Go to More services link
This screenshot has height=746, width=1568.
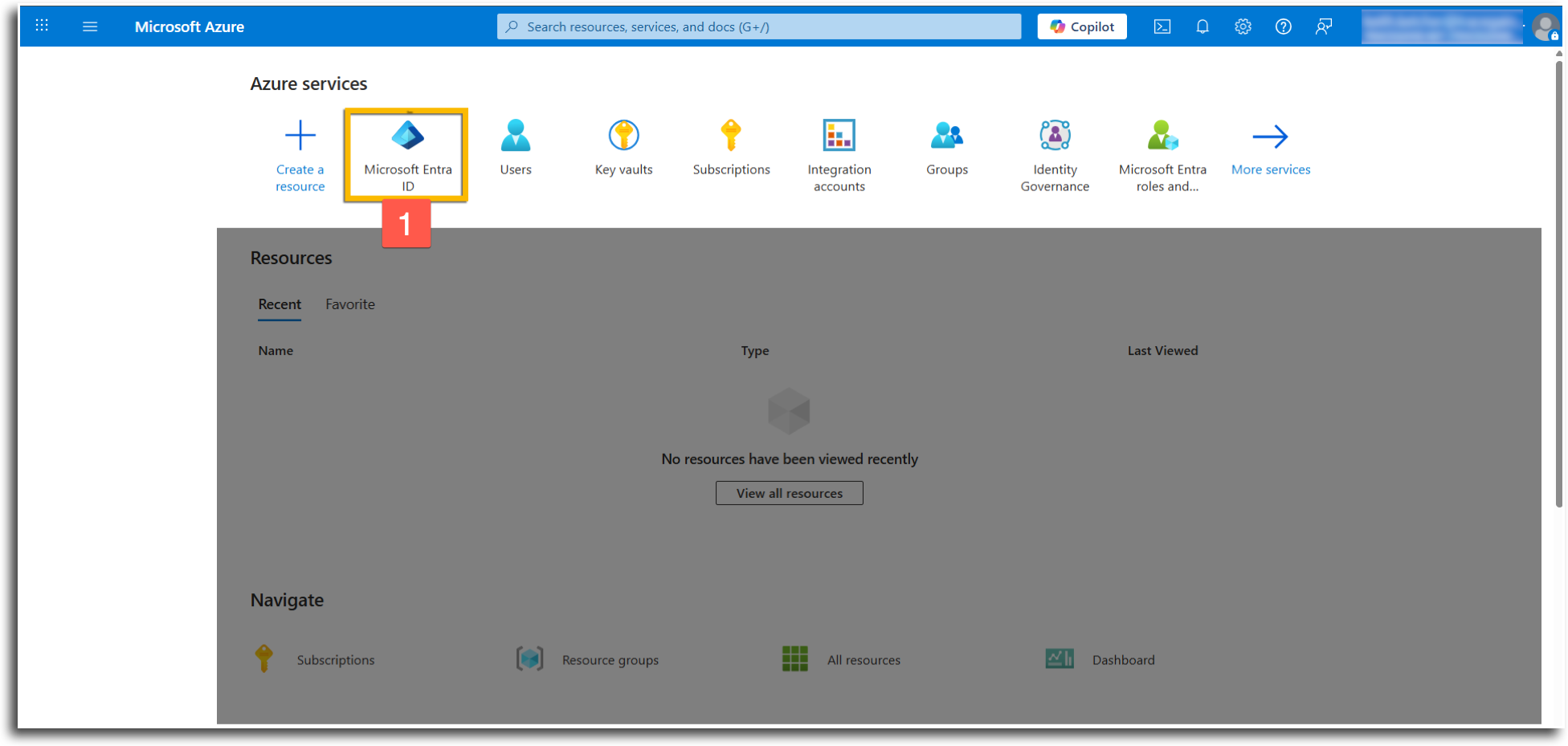(1271, 148)
